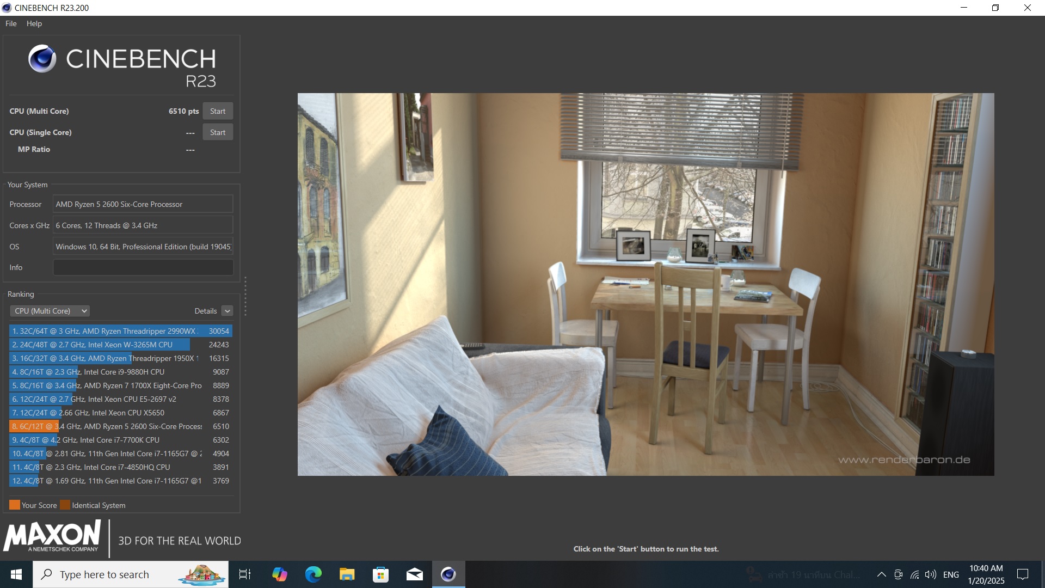Start the CPU Single Core test
The width and height of the screenshot is (1045, 588).
pyautogui.click(x=218, y=132)
